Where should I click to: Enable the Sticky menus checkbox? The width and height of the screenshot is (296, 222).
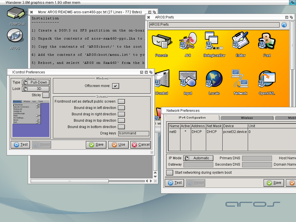(46, 95)
